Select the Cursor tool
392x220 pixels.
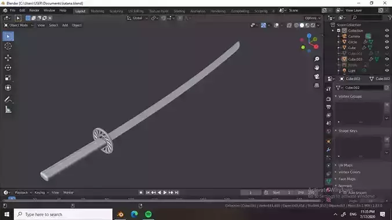click(x=8, y=46)
